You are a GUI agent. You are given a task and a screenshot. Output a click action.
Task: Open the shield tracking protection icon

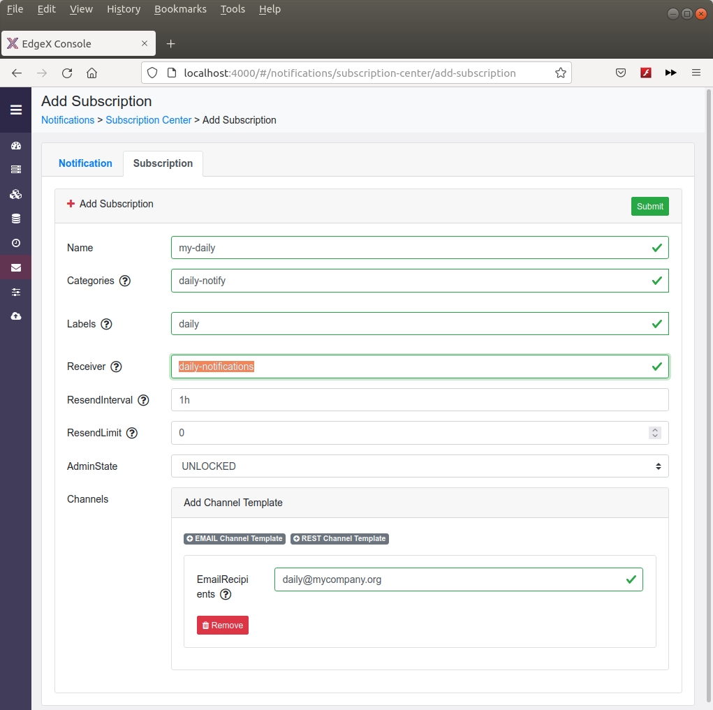point(152,73)
